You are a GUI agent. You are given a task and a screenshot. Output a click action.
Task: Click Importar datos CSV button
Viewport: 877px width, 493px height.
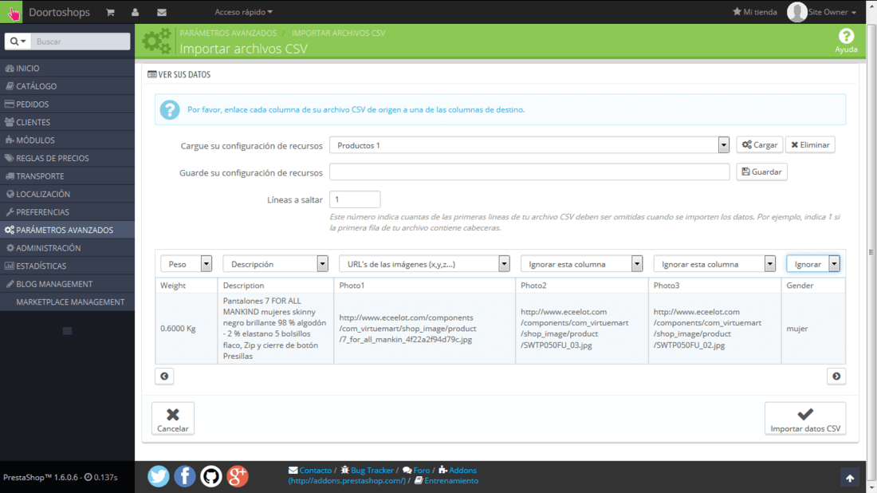[805, 419]
